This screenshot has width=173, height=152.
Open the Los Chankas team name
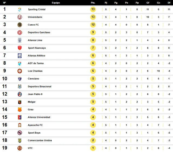[35, 71]
